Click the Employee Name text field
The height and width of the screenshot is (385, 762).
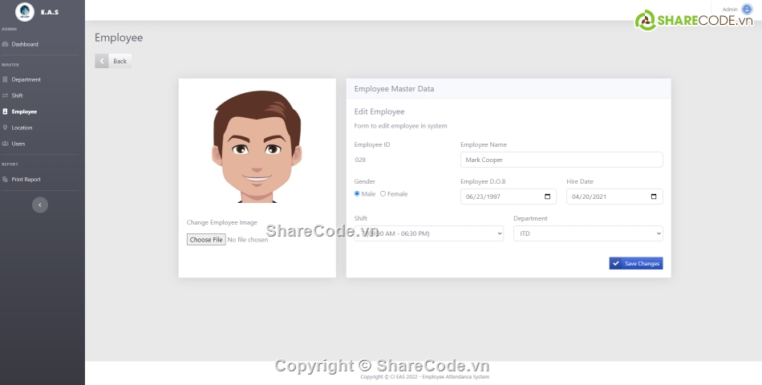coord(561,160)
